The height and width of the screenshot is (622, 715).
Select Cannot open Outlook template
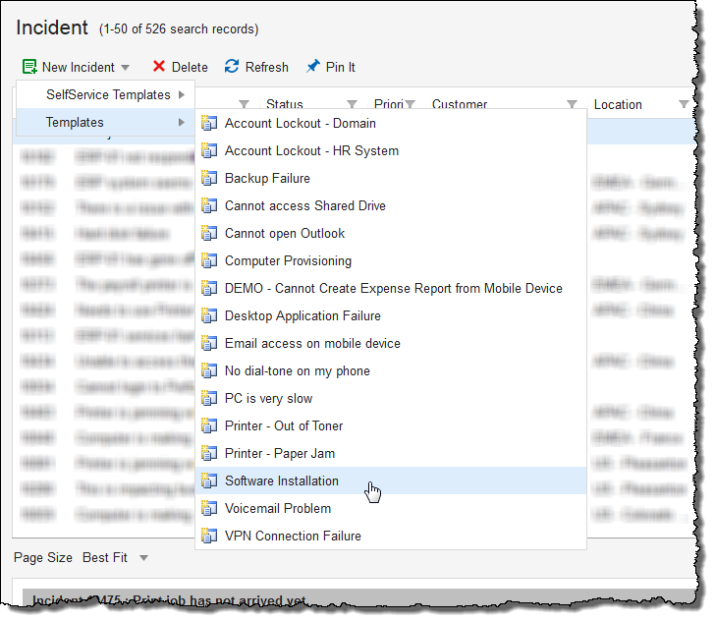tap(391, 233)
